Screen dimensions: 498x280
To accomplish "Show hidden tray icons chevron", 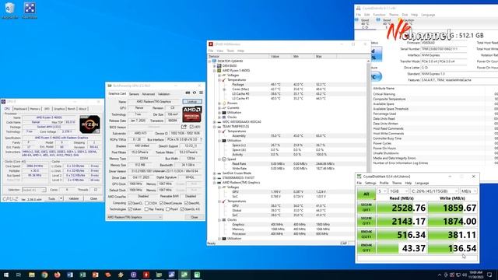I will (x=440, y=275).
